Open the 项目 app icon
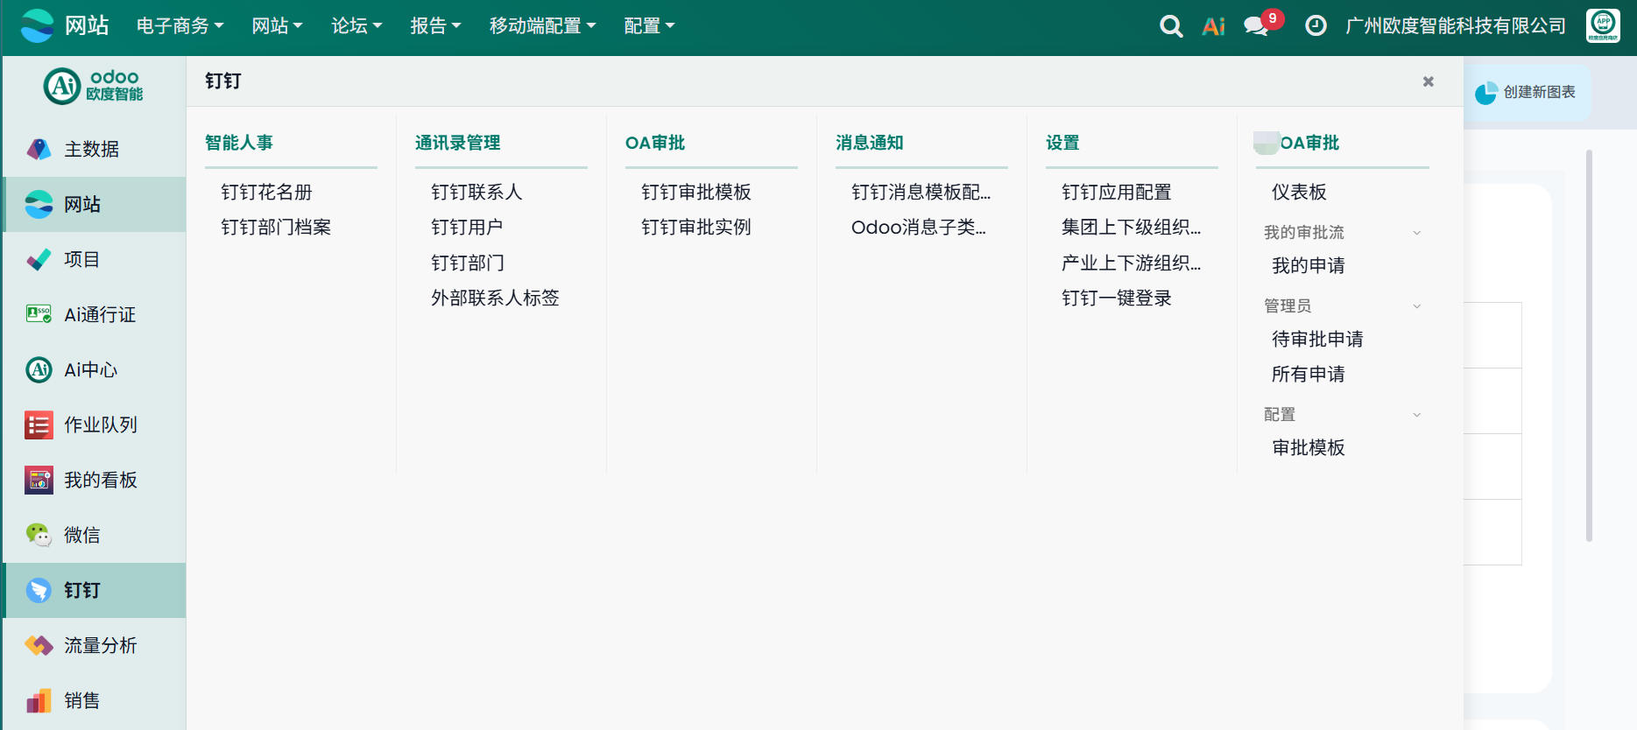1637x730 pixels. pyautogui.click(x=39, y=259)
